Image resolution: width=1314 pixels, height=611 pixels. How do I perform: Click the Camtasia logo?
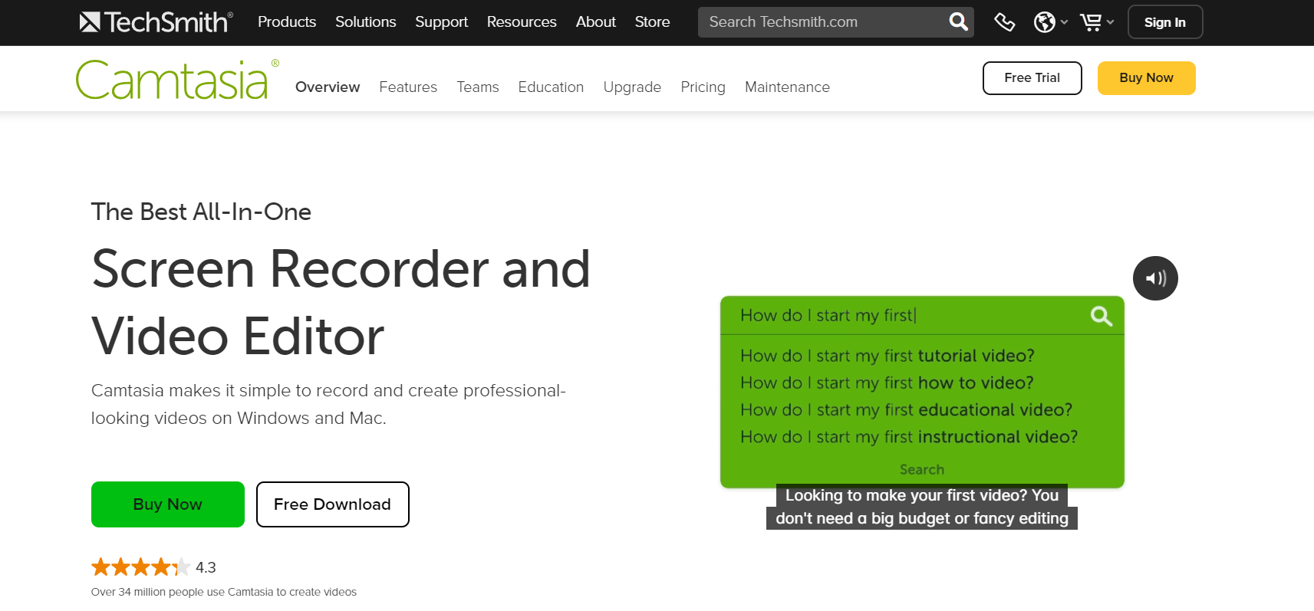pos(173,80)
